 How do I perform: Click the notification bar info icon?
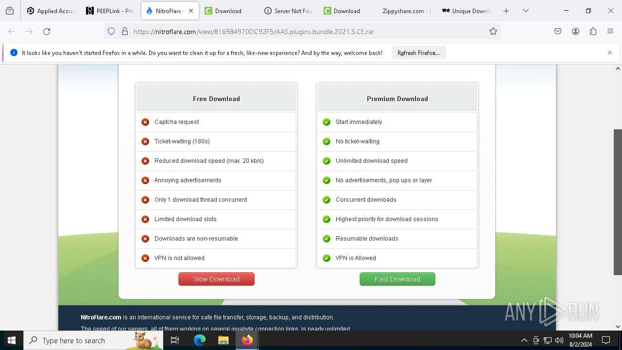pyautogui.click(x=14, y=52)
